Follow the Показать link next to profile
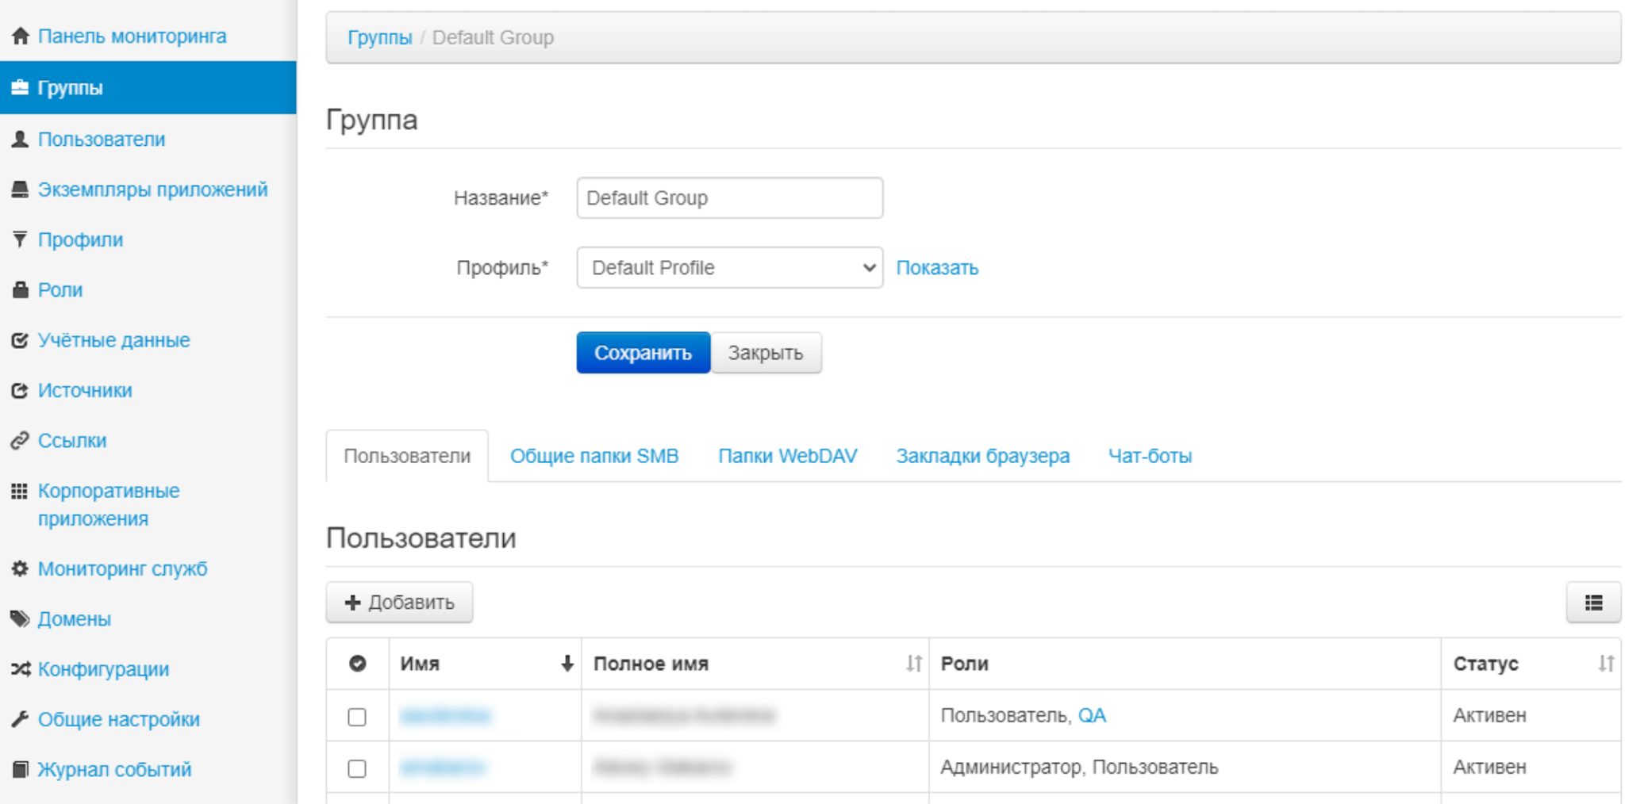This screenshot has height=804, width=1625. coord(937,268)
